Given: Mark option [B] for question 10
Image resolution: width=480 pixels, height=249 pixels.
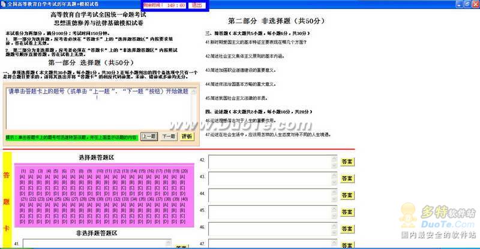Looking at the screenshot, I should click(x=99, y=183).
